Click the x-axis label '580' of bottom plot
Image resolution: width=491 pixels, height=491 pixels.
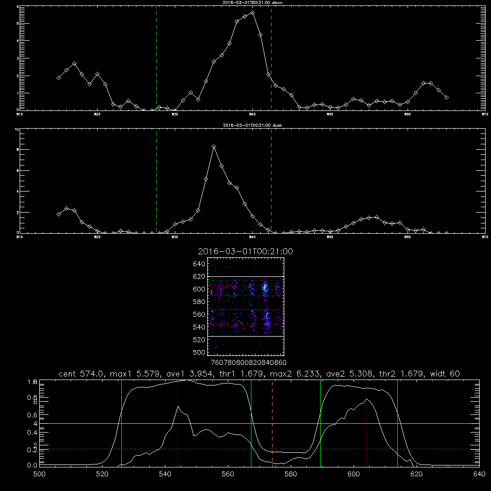tap(291, 474)
